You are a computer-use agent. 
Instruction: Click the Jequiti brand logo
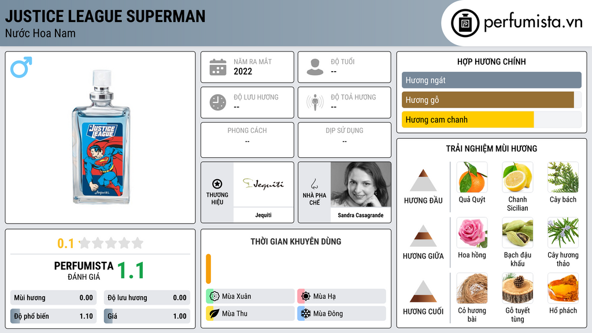pos(263,184)
